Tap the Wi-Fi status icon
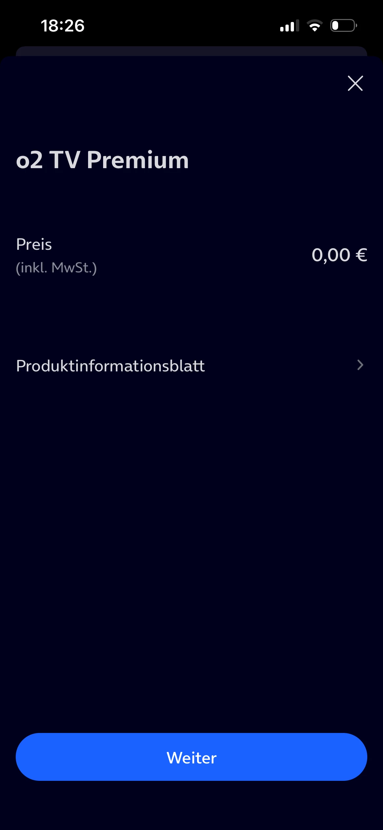 (x=315, y=26)
